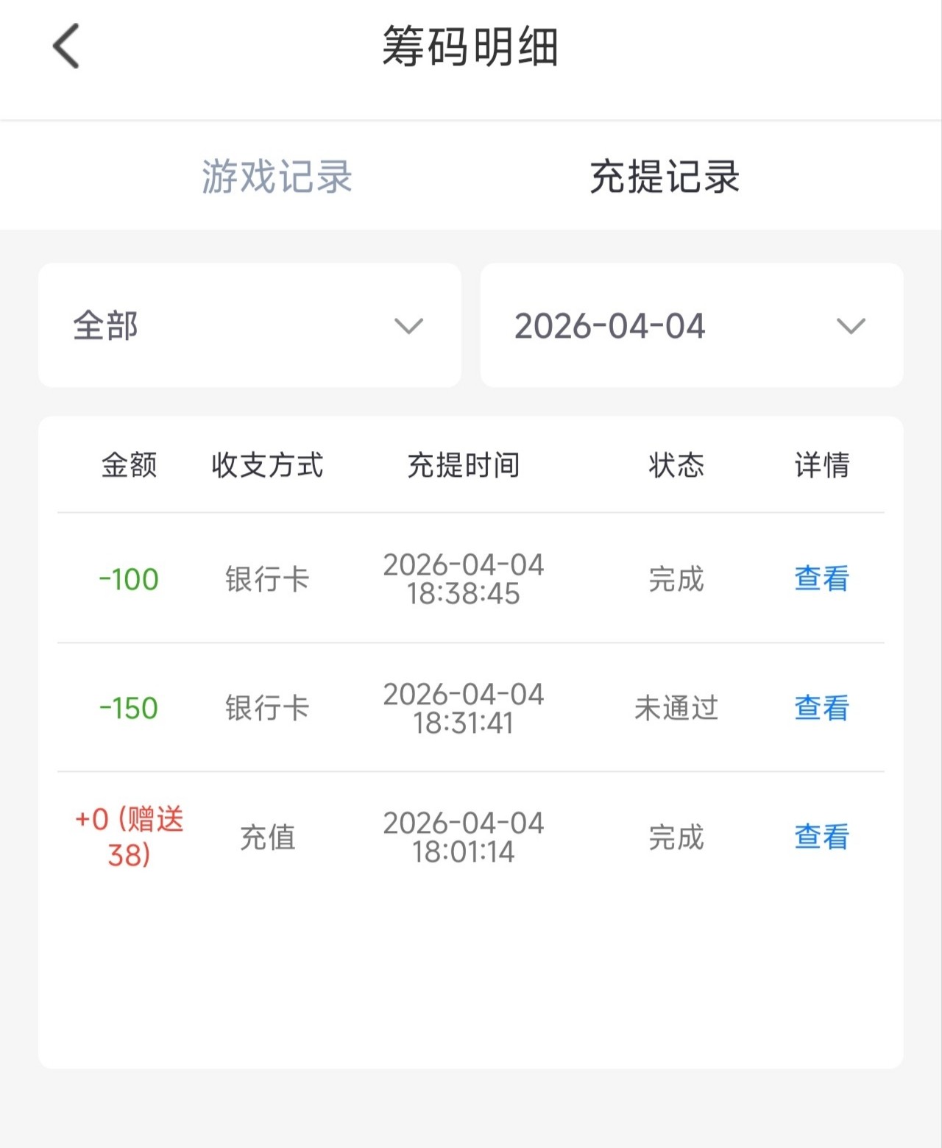Viewport: 942px width, 1148px height.
Task: Click the 未通过 status text
Action: (x=676, y=708)
